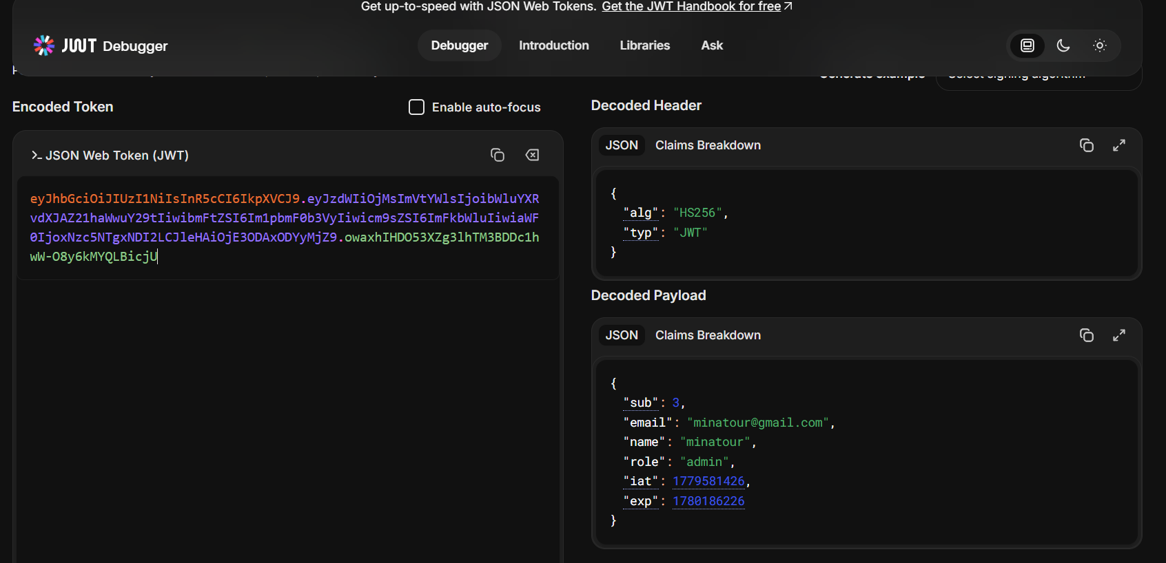Click the "admin" role value
This screenshot has width=1166, height=563.
click(x=704, y=462)
